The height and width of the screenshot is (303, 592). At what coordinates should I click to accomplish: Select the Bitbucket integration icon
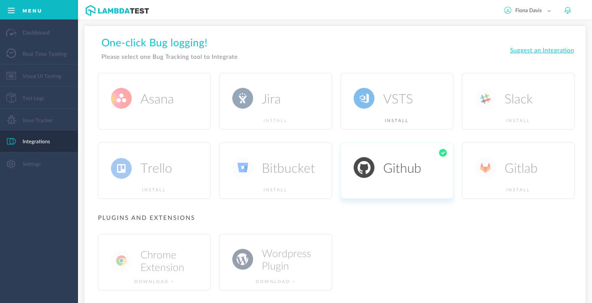(243, 168)
